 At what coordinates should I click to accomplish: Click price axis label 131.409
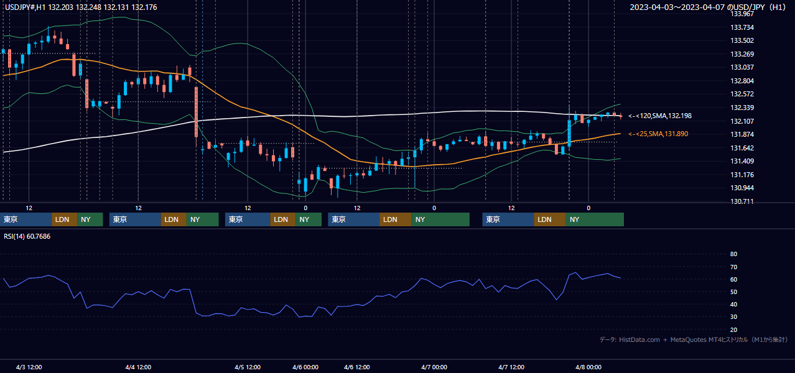point(742,161)
